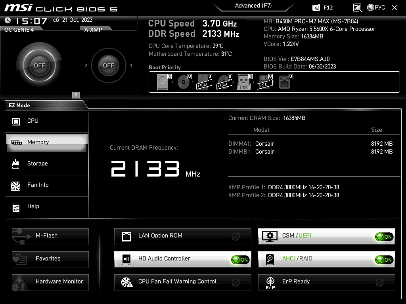Open the CPU section in EZ Mode
Viewport: 406px width, 304px height.
47,121
